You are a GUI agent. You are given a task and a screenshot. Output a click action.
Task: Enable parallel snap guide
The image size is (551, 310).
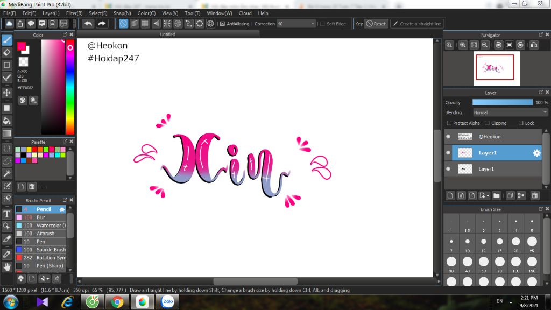tap(134, 24)
